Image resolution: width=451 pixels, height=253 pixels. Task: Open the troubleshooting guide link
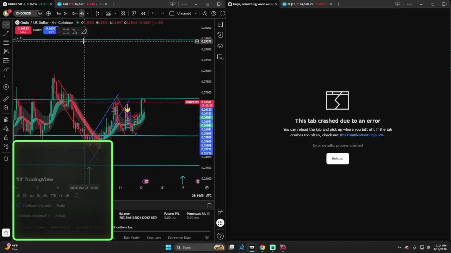pyautogui.click(x=362, y=135)
